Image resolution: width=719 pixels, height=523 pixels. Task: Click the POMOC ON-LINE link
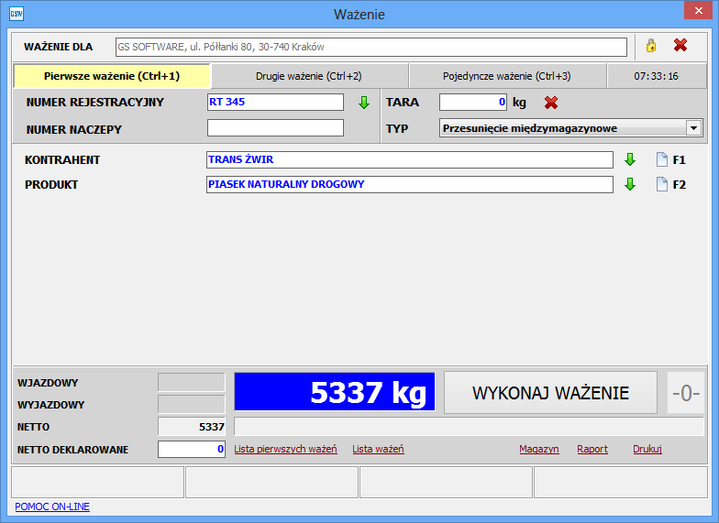(52, 507)
